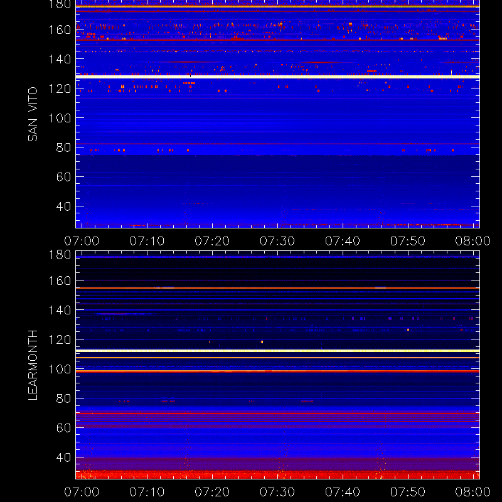502x502 pixels.
Task: Click the 40 tick label on Learmonth axis
Action: point(64,457)
